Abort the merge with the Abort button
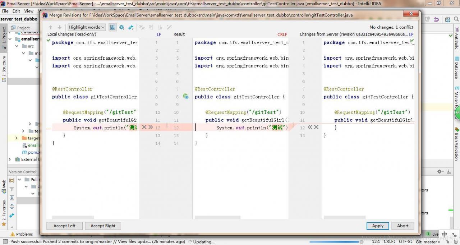 click(x=402, y=226)
